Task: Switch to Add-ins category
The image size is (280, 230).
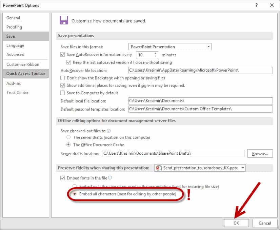Action: (x=26, y=83)
